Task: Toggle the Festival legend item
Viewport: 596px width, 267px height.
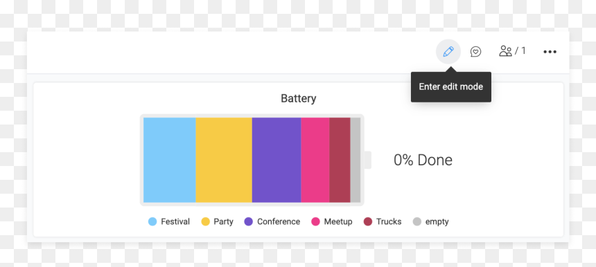Action: coord(169,221)
